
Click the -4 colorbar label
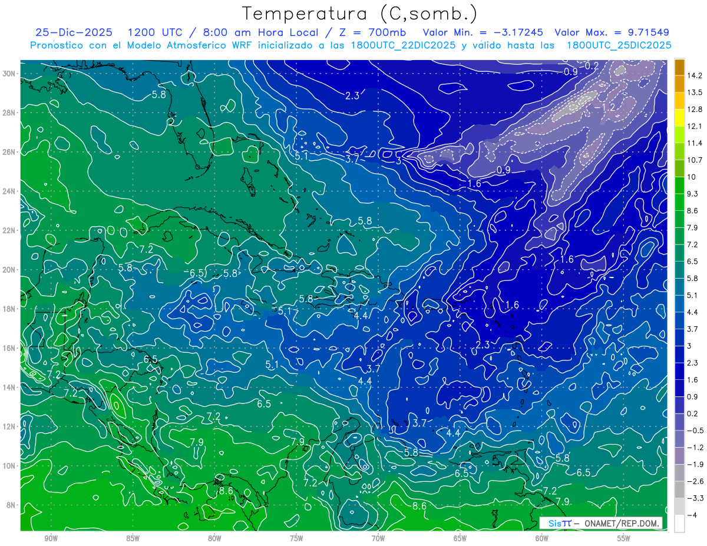(x=691, y=515)
